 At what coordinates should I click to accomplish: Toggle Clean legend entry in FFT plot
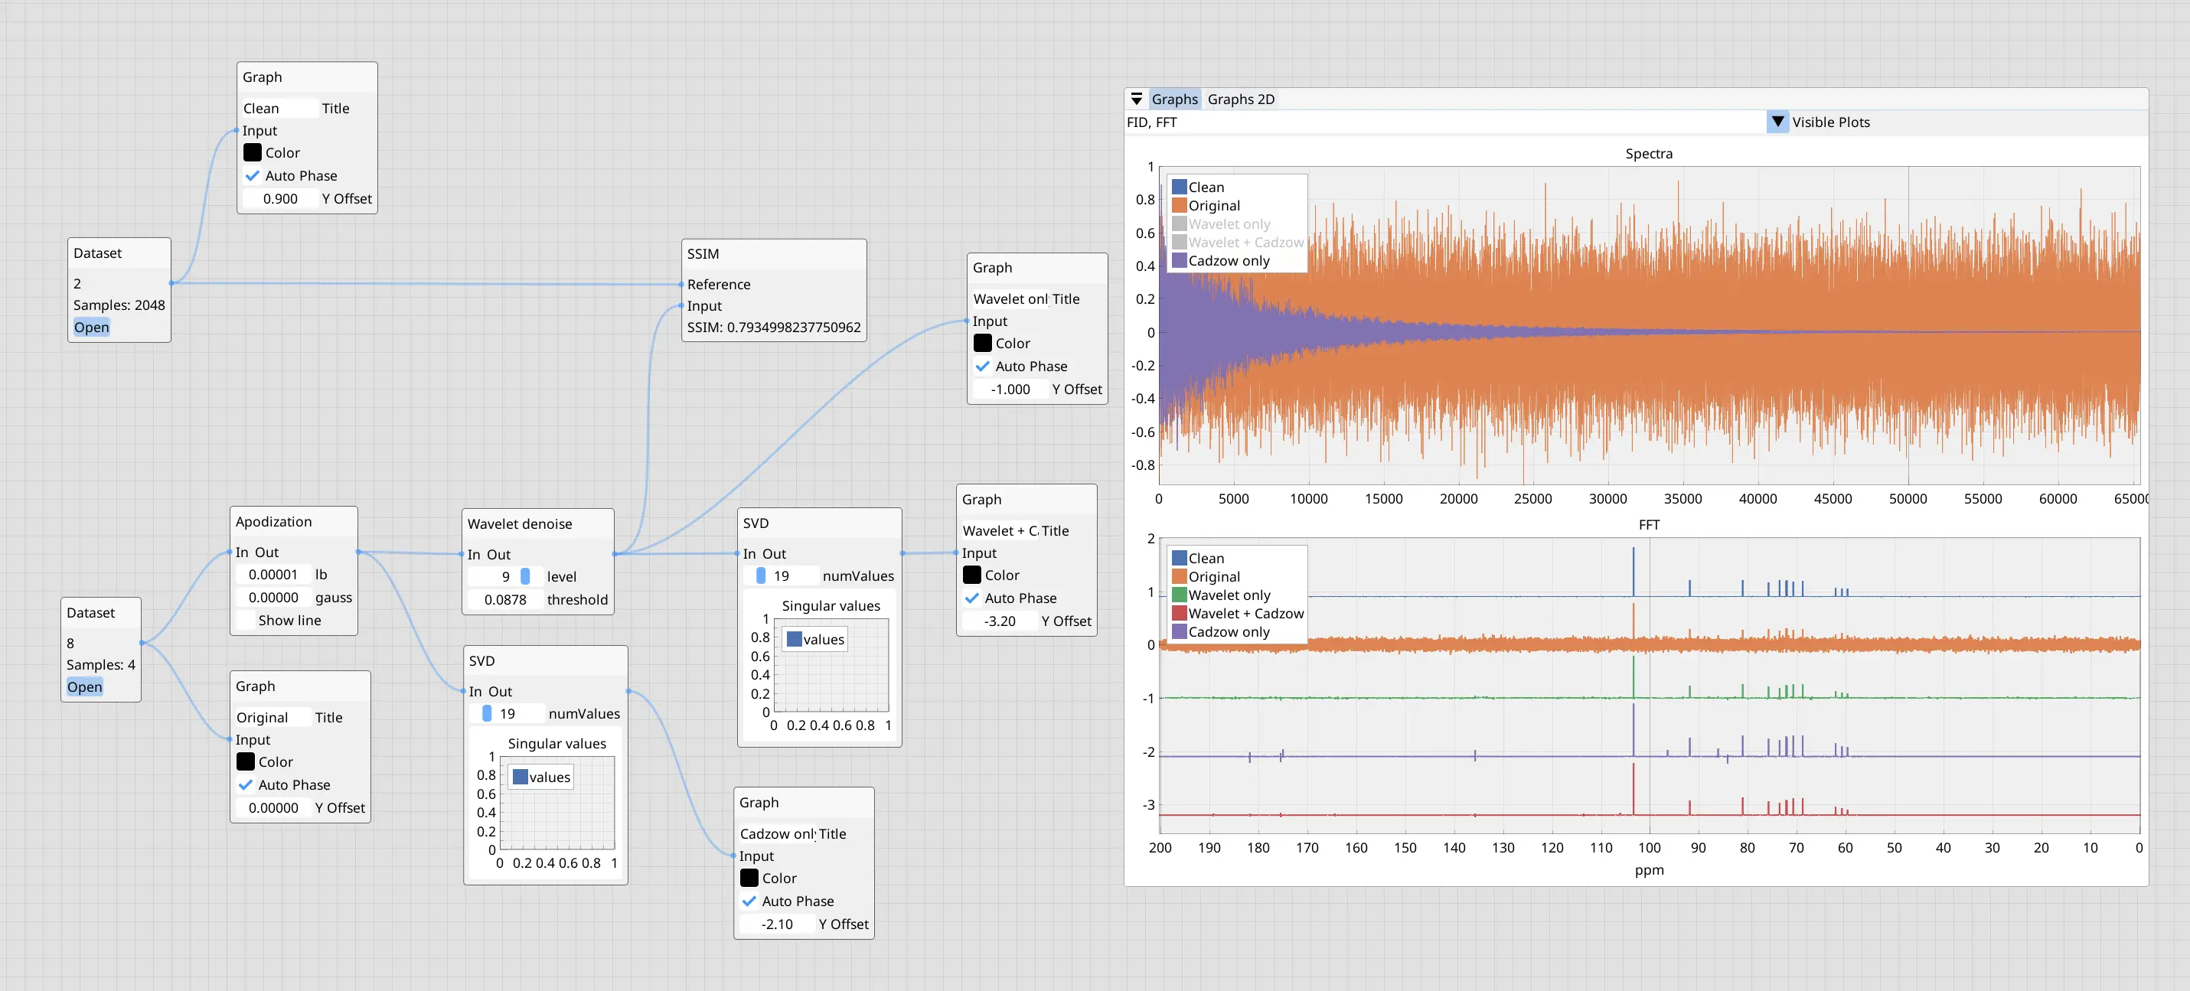1198,559
